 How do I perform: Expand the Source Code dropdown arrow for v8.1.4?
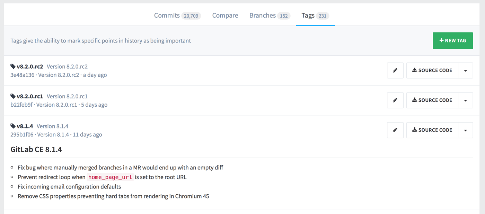(466, 130)
